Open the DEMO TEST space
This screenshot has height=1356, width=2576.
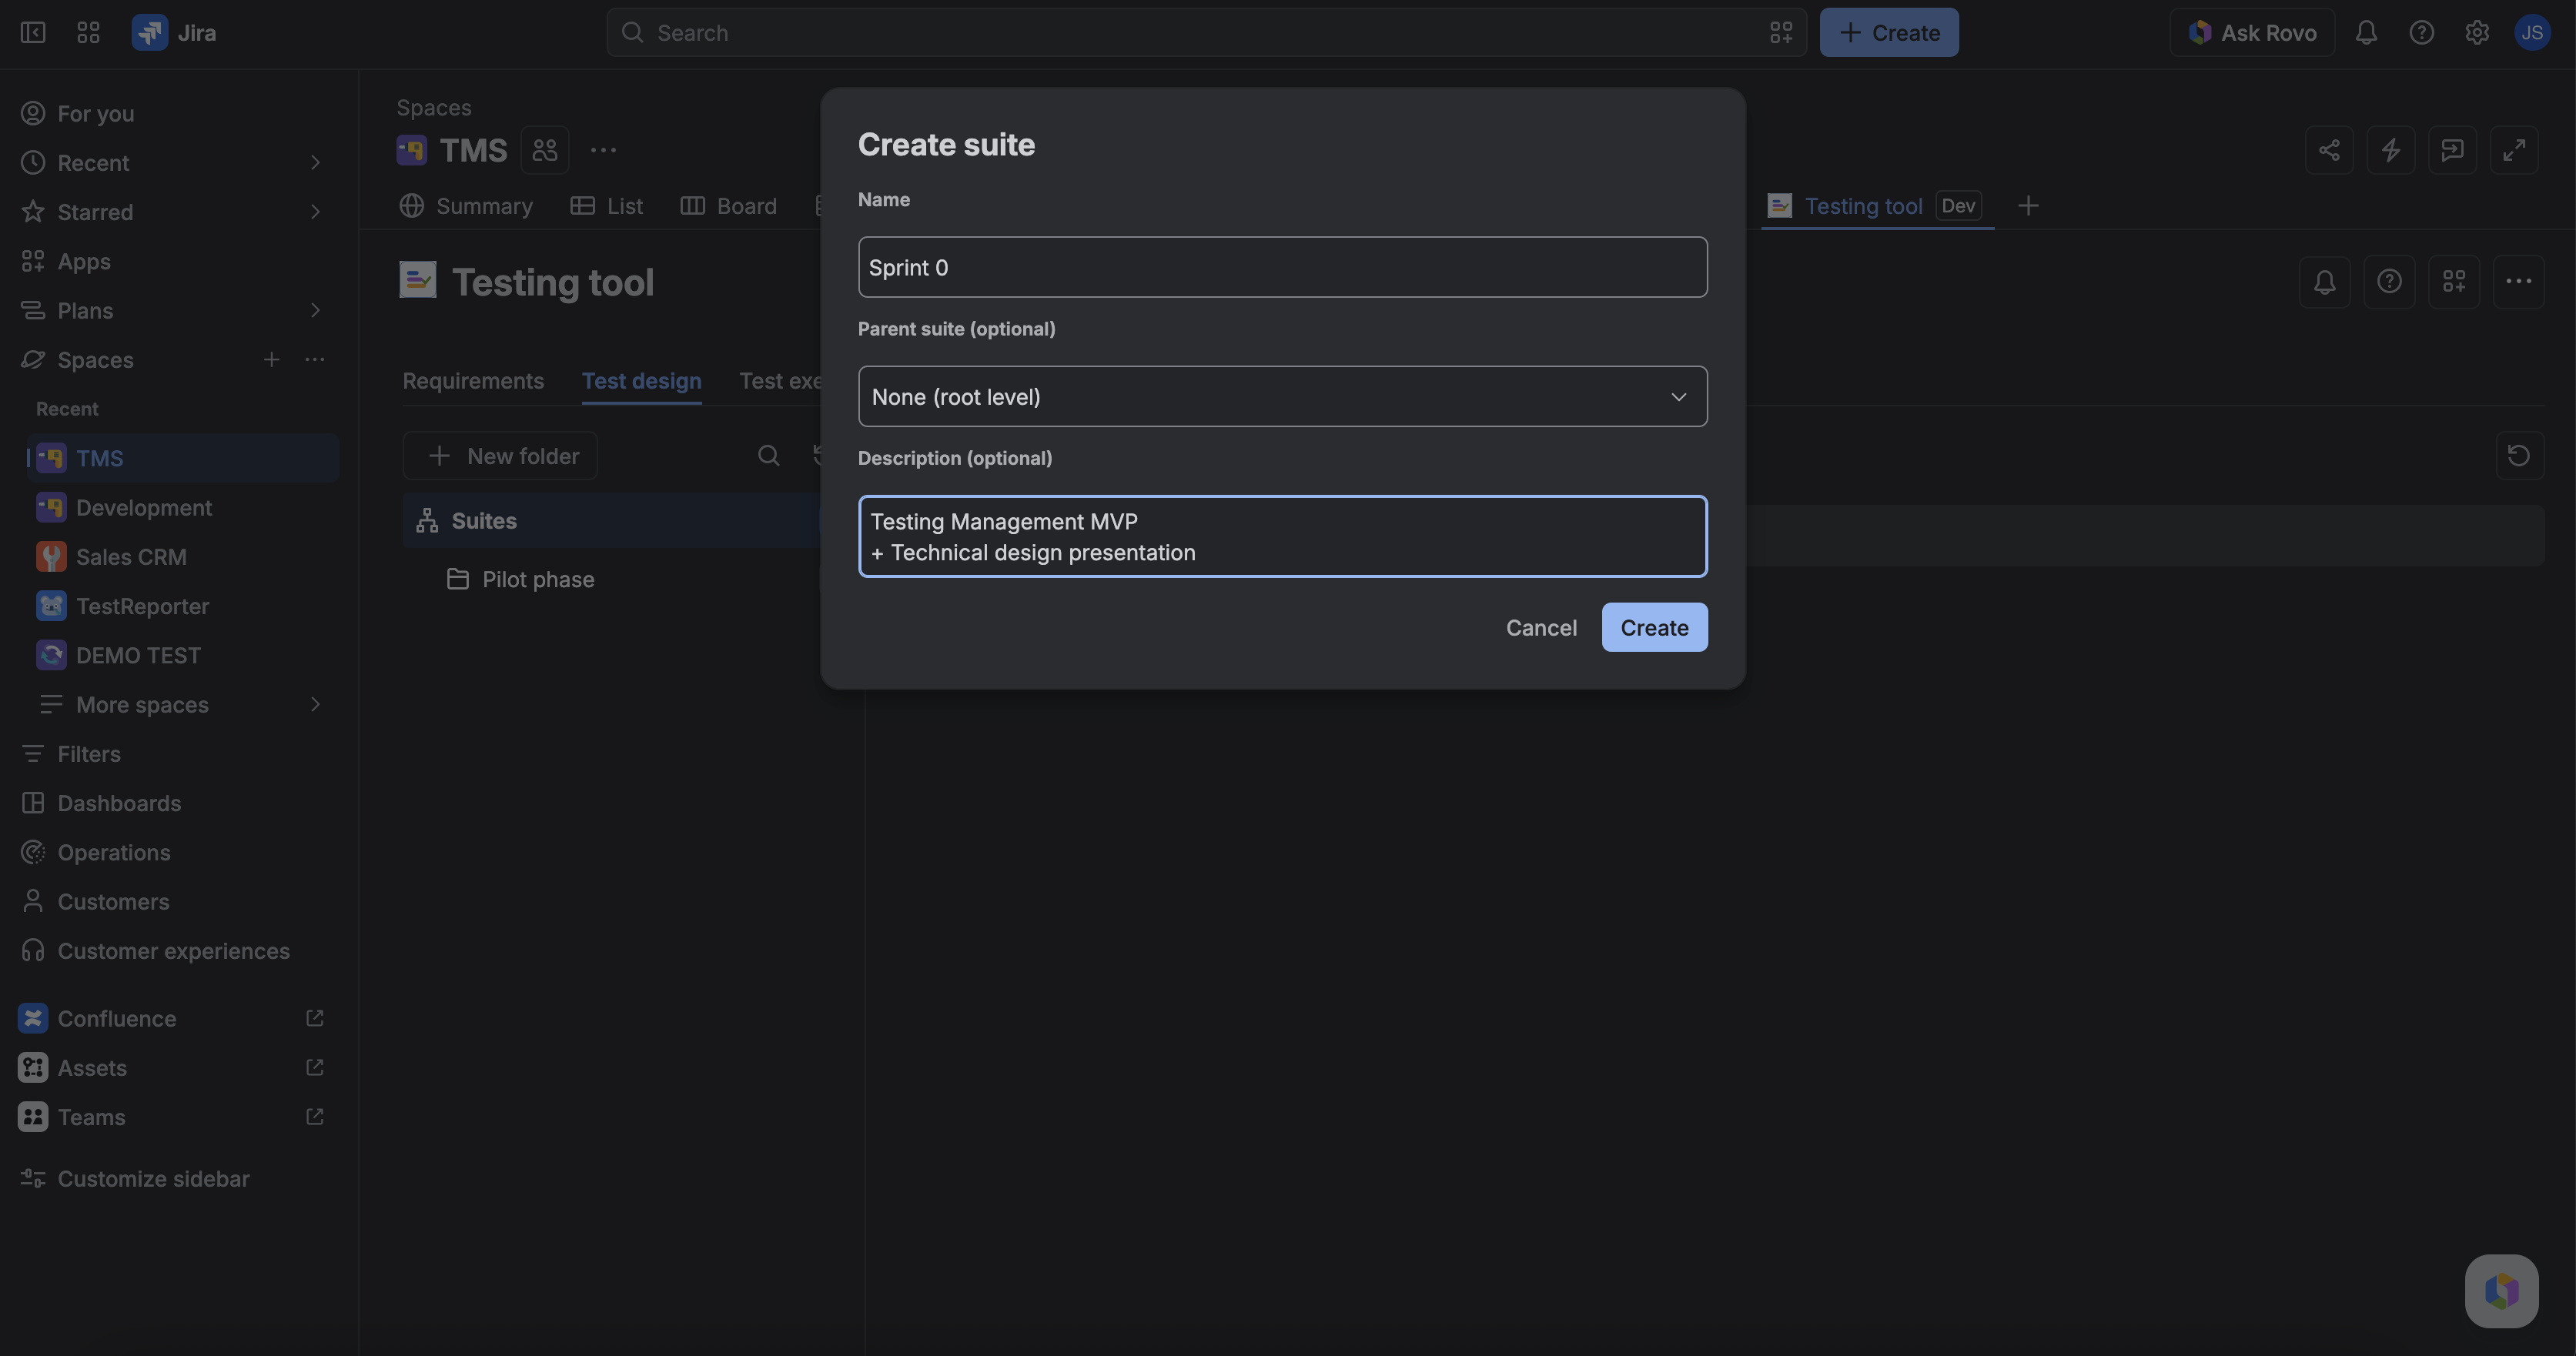click(183, 656)
